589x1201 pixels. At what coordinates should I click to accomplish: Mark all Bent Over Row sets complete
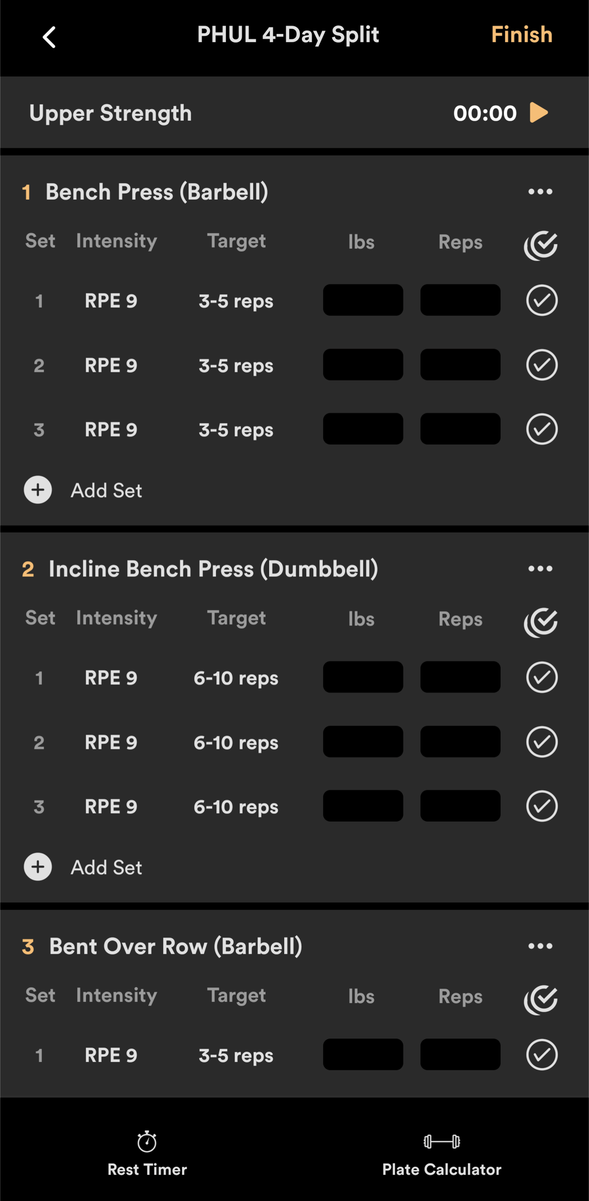point(541,1000)
